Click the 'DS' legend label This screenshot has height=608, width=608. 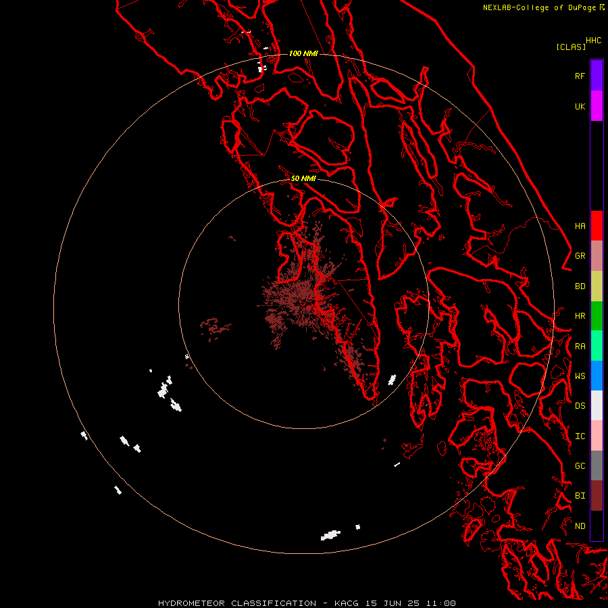tap(580, 406)
